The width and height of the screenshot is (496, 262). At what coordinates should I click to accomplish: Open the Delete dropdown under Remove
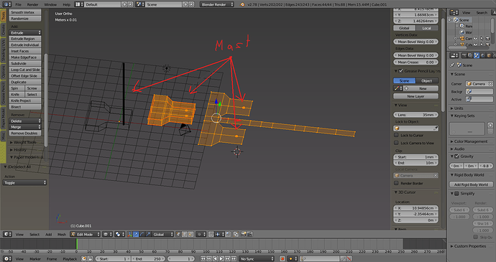pos(25,121)
